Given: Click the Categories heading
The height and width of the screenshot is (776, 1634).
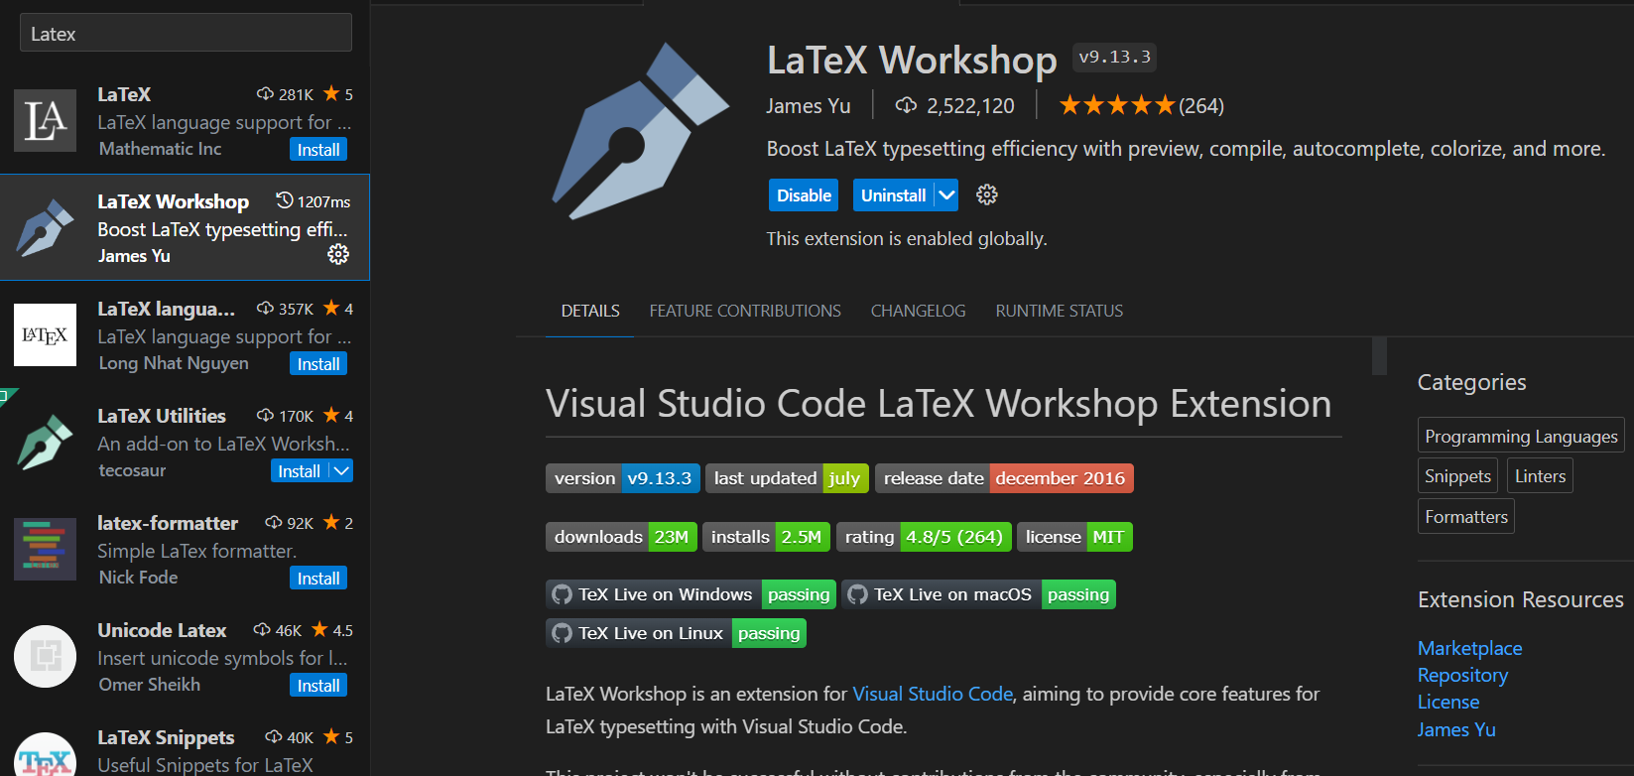Looking at the screenshot, I should coord(1471,382).
